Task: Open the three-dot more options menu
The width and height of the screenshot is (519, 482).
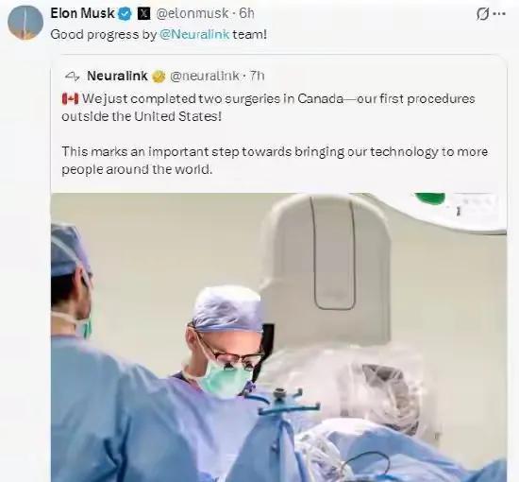Action: (x=499, y=14)
